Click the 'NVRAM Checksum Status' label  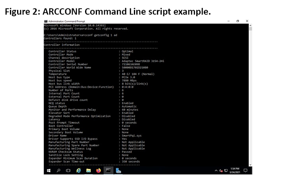66,152
